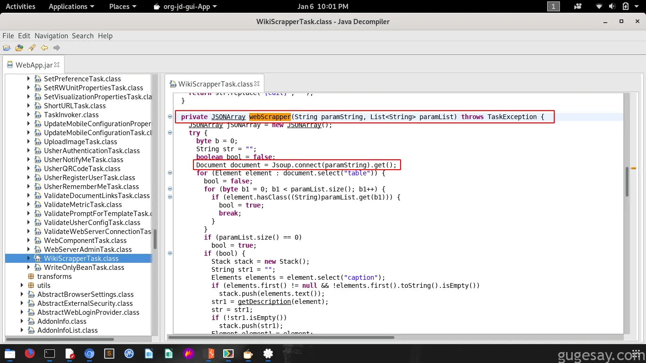Open the Search menu
Image resolution: width=646 pixels, height=363 pixels.
(83, 36)
